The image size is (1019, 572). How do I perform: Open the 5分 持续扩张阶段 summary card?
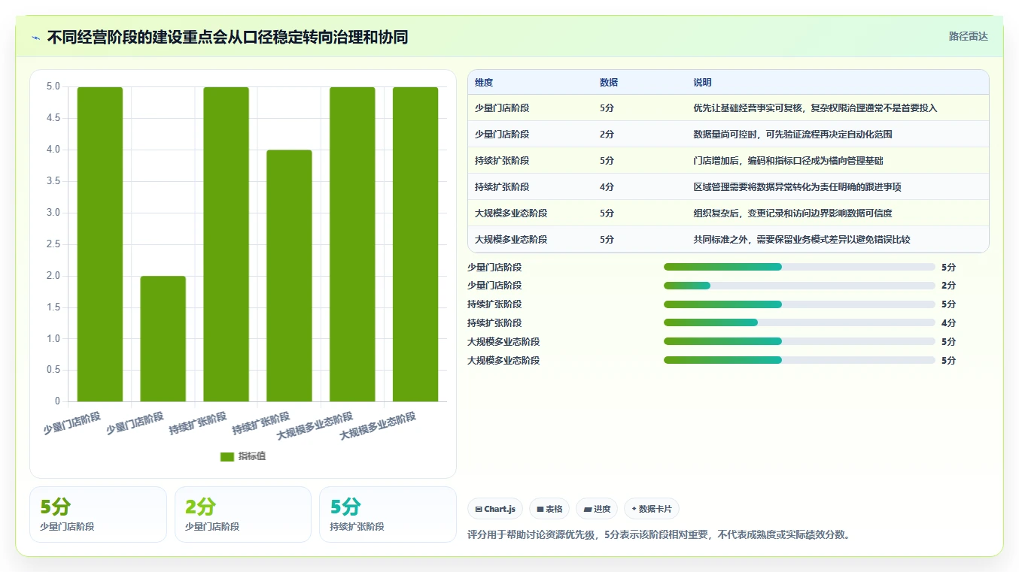388,514
